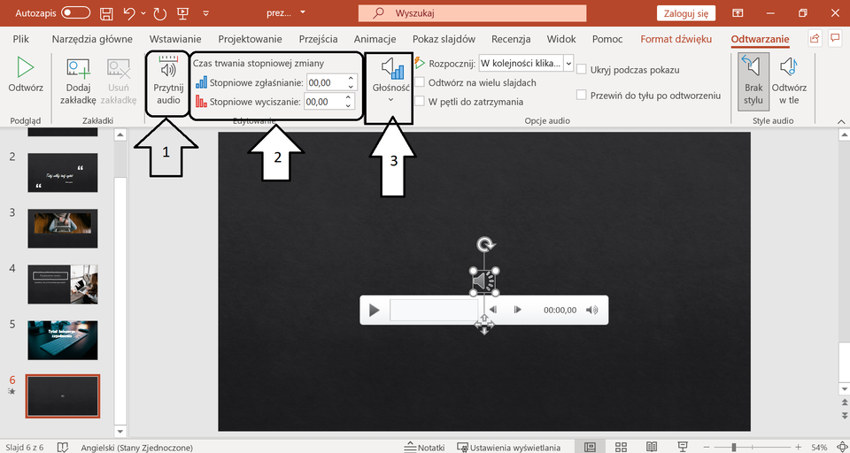This screenshot has width=850, height=453.
Task: Click the audio player progress bar
Action: point(434,311)
